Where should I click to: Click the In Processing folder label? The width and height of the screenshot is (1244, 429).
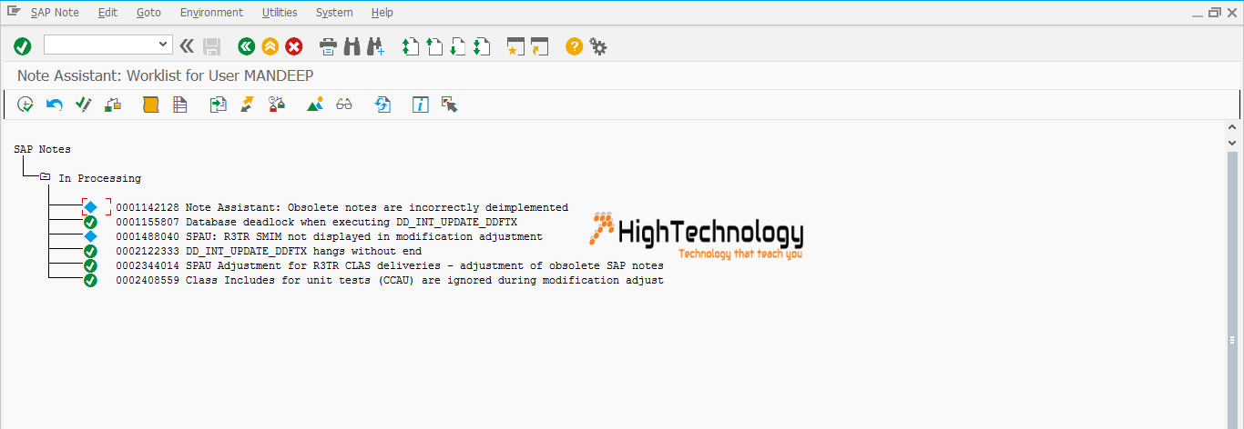(x=100, y=178)
